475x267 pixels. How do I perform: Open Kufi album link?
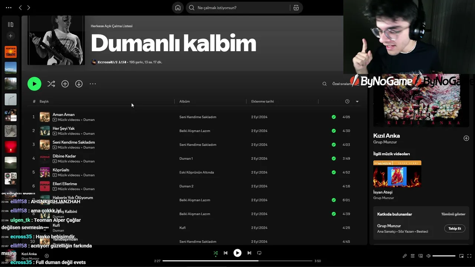point(183,228)
